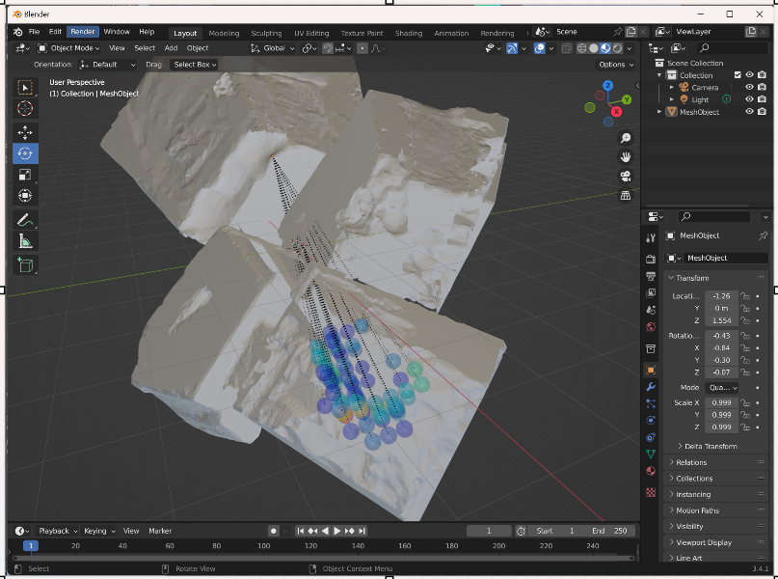Hide the Light with its eye icon

(749, 99)
